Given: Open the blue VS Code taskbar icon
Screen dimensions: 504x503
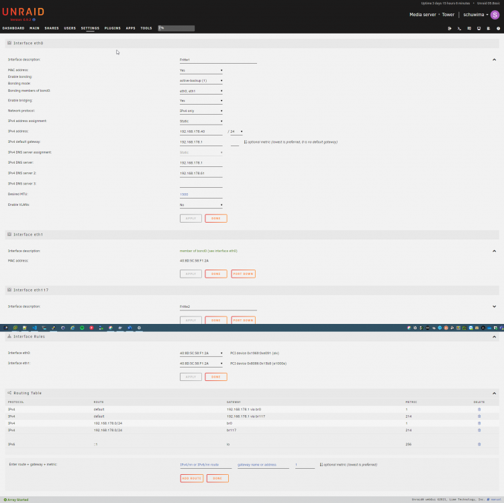Looking at the screenshot, I should tap(34, 328).
